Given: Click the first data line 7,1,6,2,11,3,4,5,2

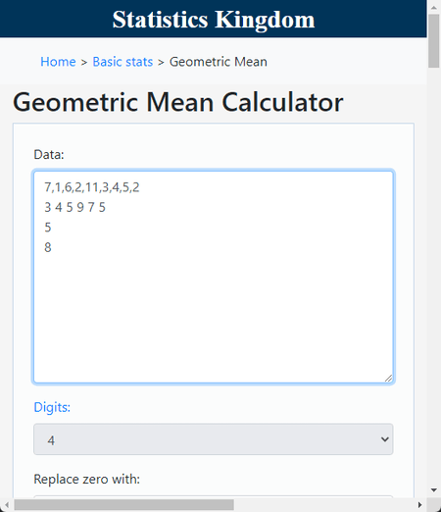Looking at the screenshot, I should coord(92,187).
